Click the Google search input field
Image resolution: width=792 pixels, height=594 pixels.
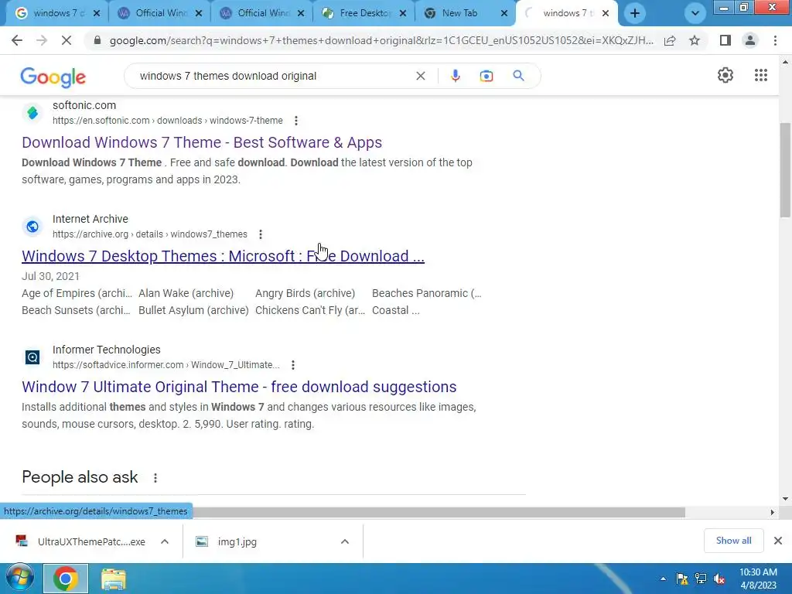[273, 76]
